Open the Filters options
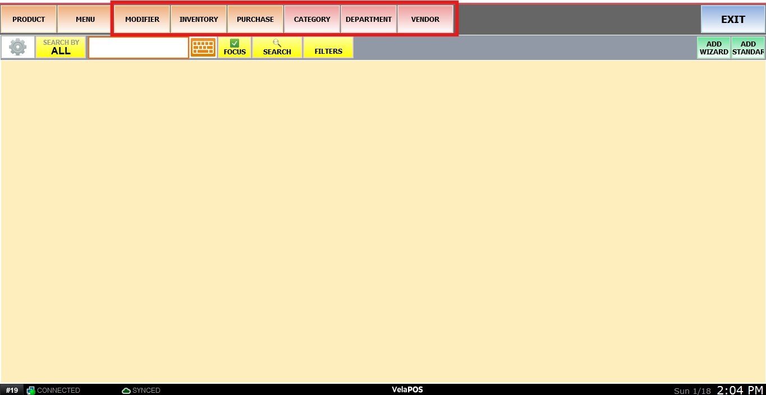766x395 pixels. [328, 48]
